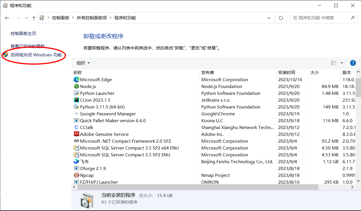Open help with the blue question mark

(x=353, y=63)
